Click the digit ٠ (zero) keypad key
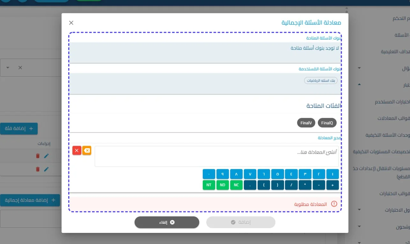The width and height of the screenshot is (410, 244). point(209,174)
